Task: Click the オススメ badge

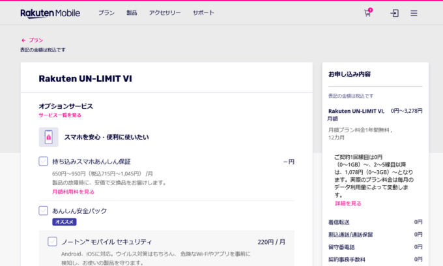Action: pos(64,222)
